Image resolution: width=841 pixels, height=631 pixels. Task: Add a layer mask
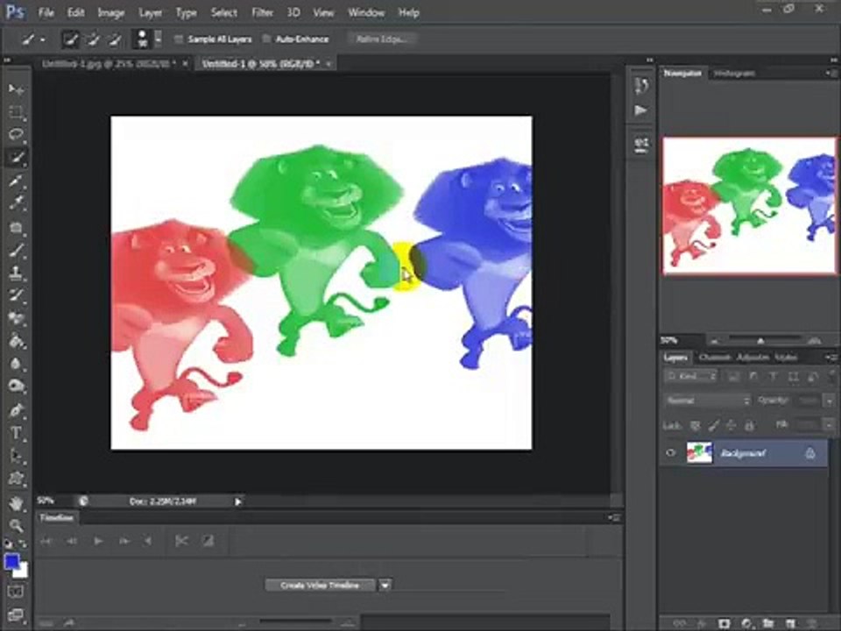(x=724, y=623)
